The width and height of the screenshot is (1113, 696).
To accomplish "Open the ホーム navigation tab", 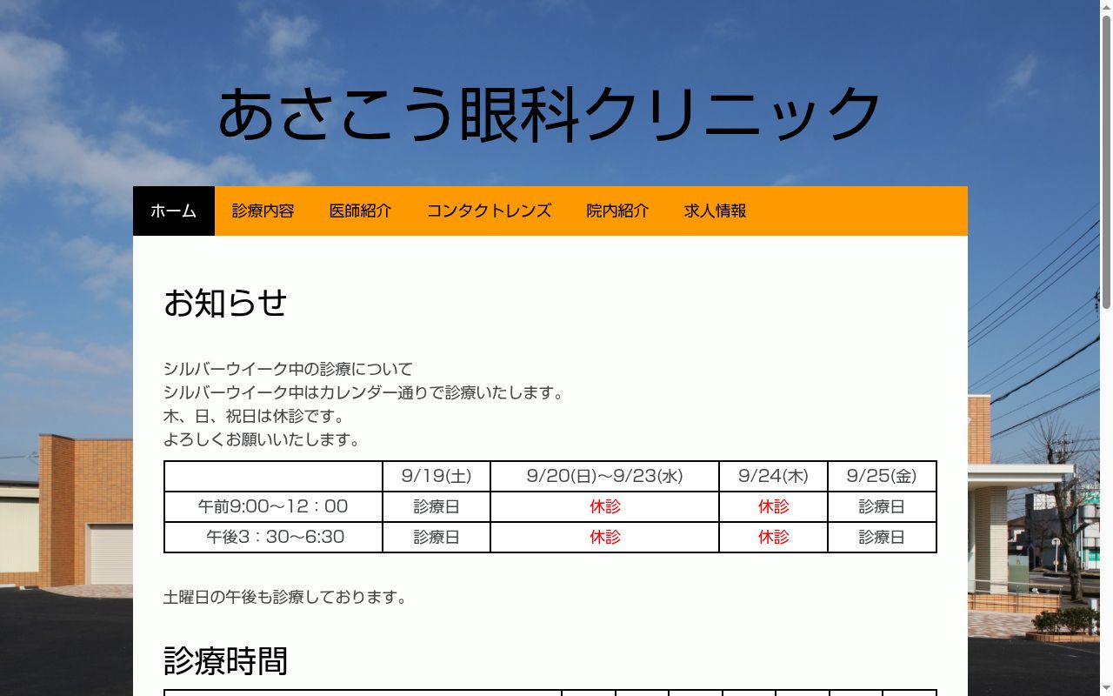I will [174, 211].
